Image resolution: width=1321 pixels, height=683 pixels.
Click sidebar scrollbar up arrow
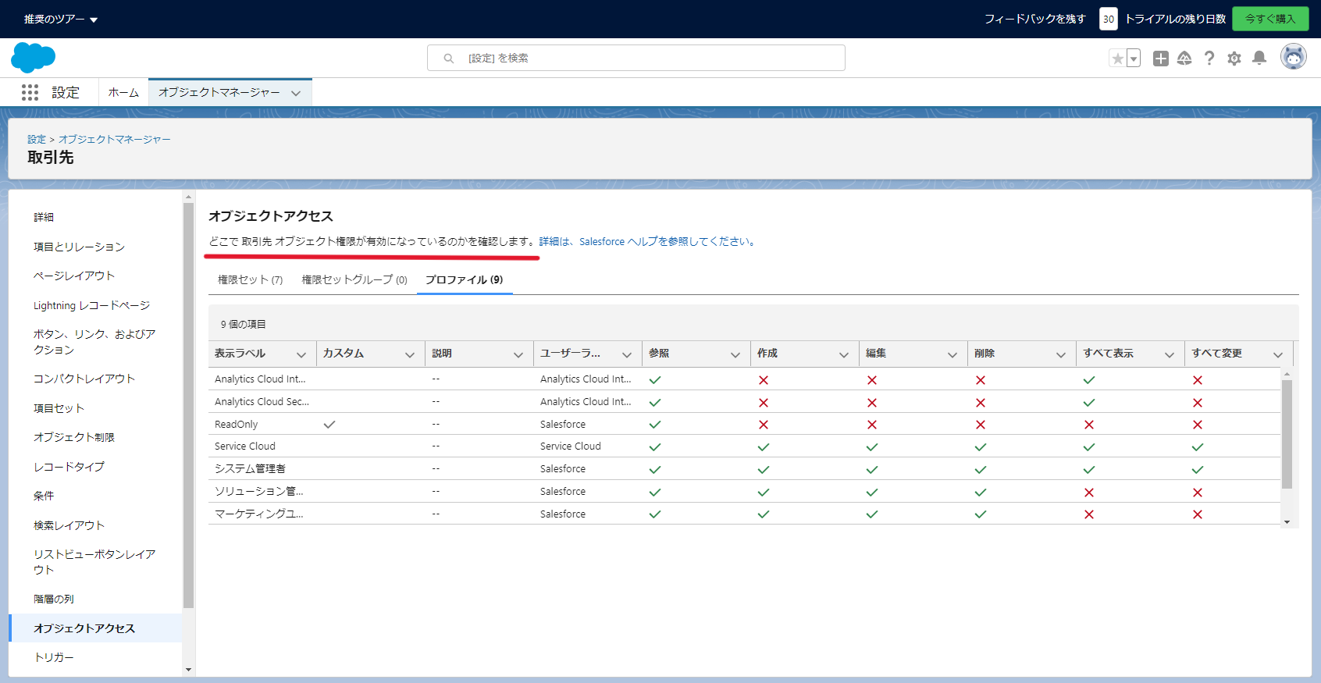[188, 197]
